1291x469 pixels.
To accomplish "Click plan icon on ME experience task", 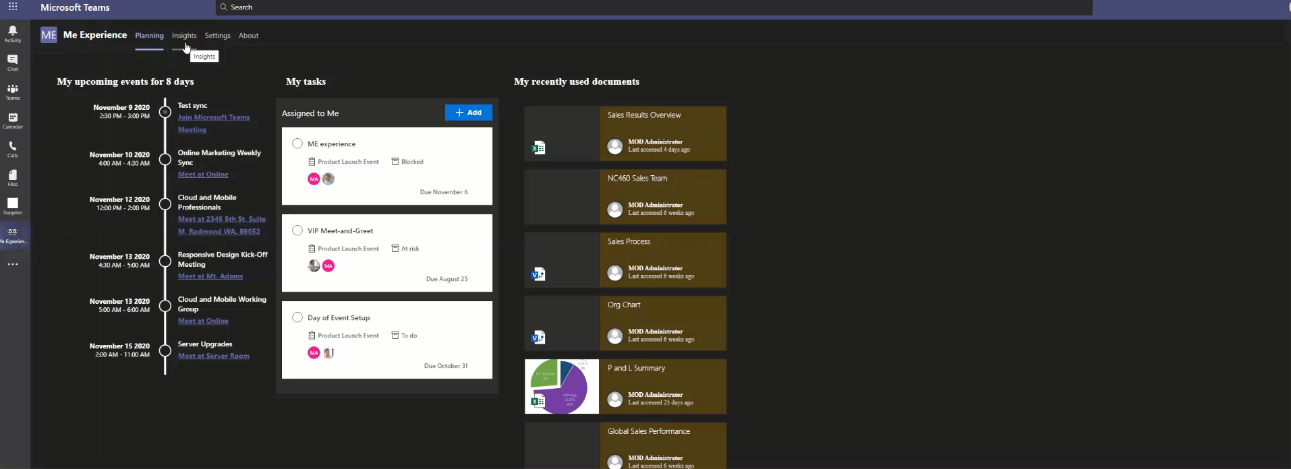I will click(x=312, y=162).
